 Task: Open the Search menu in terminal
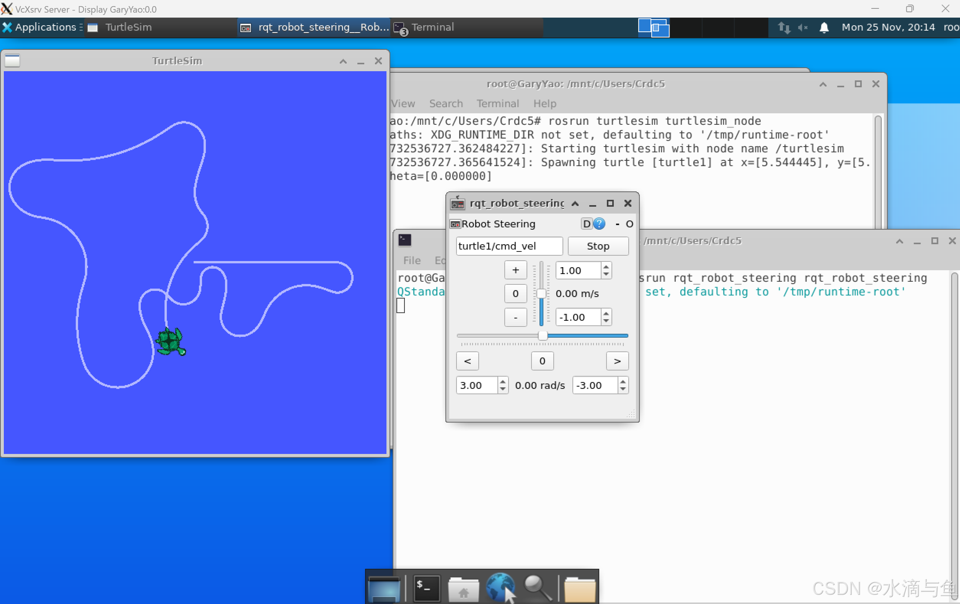tap(446, 103)
